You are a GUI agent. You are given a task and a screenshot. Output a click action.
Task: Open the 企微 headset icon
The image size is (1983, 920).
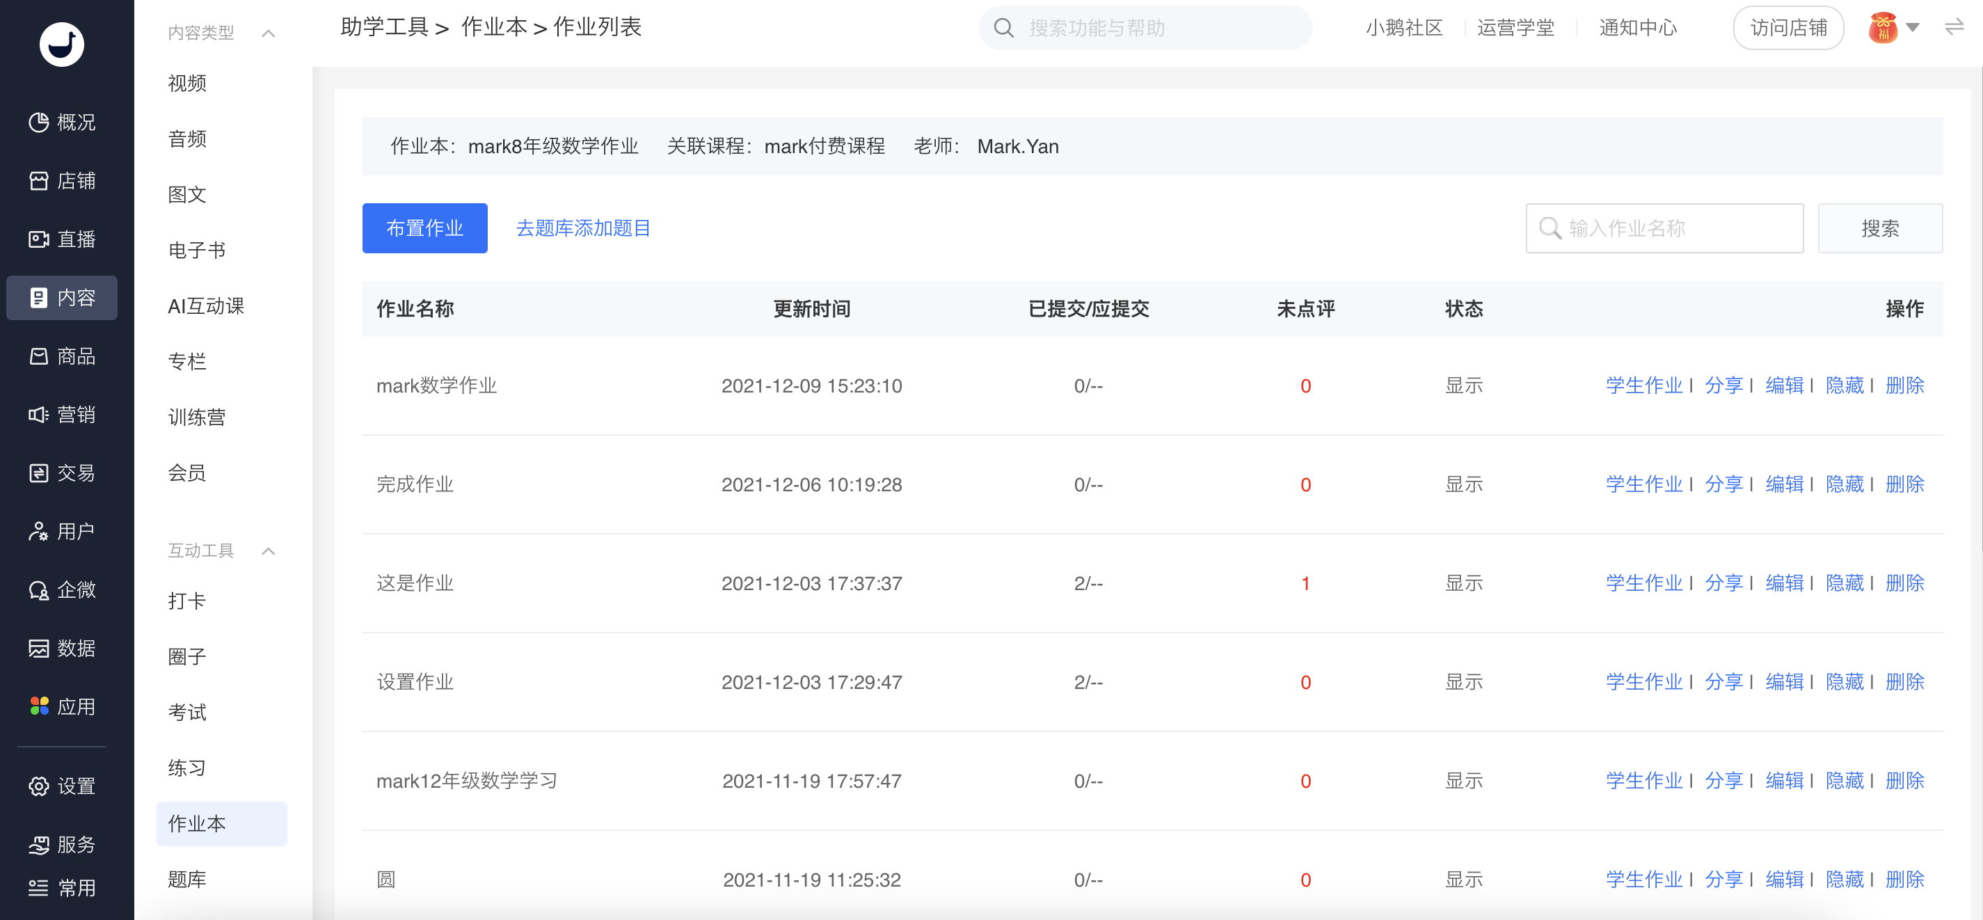click(38, 591)
